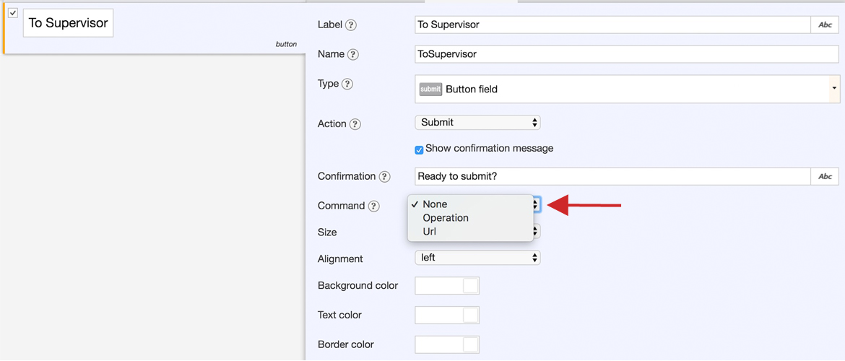
Task: Open the Confirmation help icon
Action: tap(385, 177)
